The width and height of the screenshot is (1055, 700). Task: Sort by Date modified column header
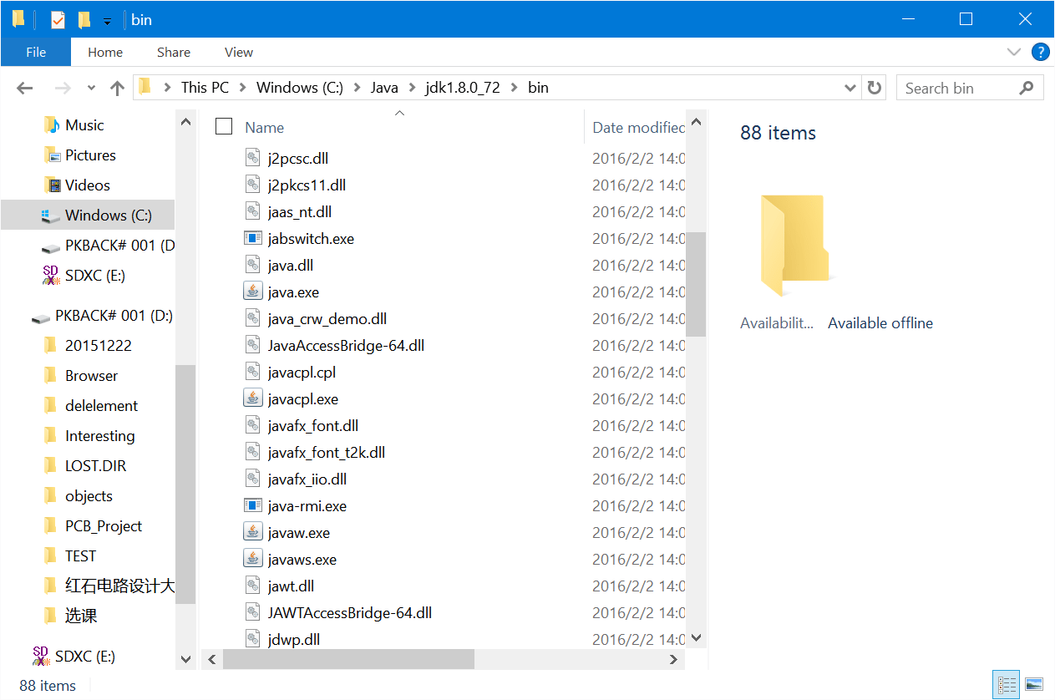pyautogui.click(x=639, y=127)
